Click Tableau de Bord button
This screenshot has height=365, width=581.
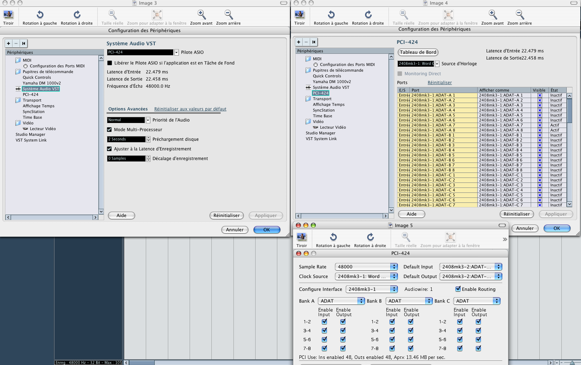point(418,52)
